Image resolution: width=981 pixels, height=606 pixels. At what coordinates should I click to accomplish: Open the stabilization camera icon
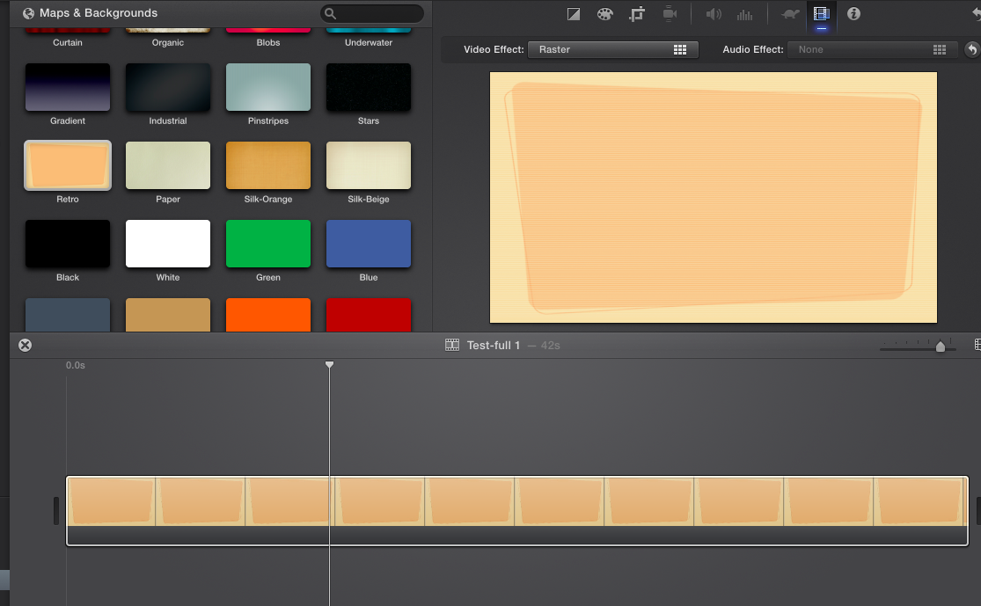670,14
